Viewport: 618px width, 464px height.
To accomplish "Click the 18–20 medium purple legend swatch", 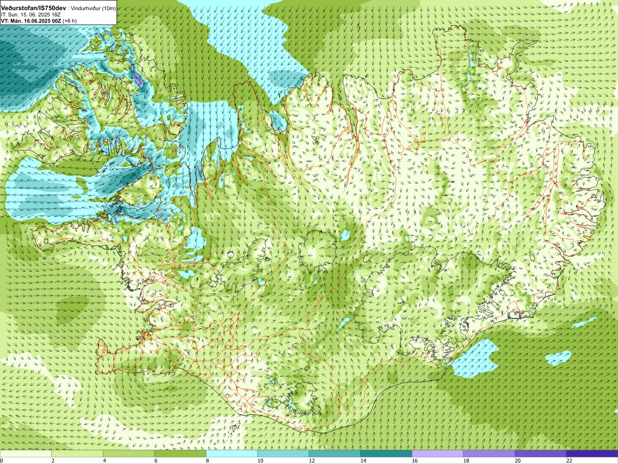I will tap(489, 454).
